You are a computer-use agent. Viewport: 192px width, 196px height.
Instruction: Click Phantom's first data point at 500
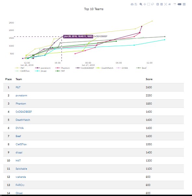click(75, 54)
